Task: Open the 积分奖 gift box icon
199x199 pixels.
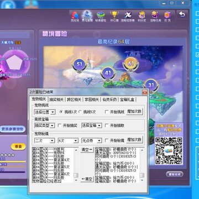Action: 142,17
